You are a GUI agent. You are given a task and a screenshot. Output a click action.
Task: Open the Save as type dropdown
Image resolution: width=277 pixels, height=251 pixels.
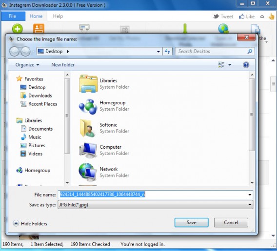(156, 205)
